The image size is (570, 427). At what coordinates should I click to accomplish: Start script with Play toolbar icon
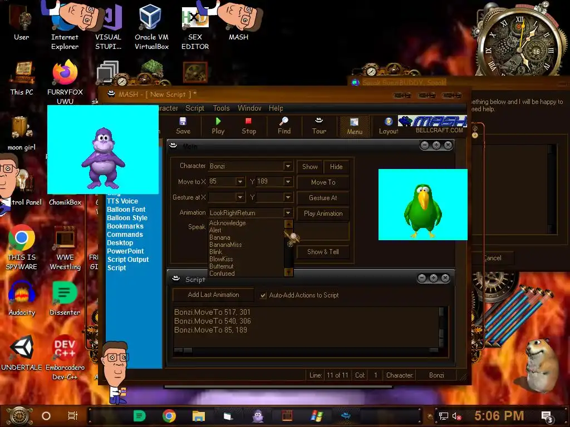coord(218,126)
